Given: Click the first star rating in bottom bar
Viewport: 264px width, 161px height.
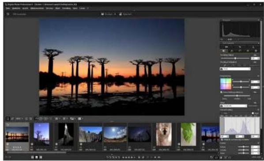Looking at the screenshot, I should (x=123, y=157).
